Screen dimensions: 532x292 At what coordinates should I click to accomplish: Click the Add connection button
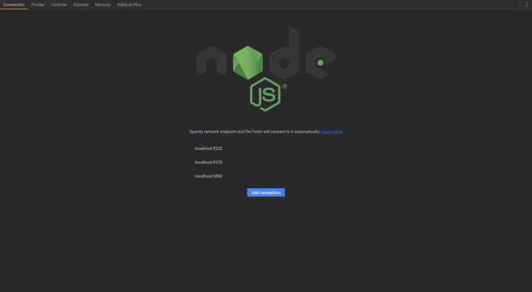(265, 192)
